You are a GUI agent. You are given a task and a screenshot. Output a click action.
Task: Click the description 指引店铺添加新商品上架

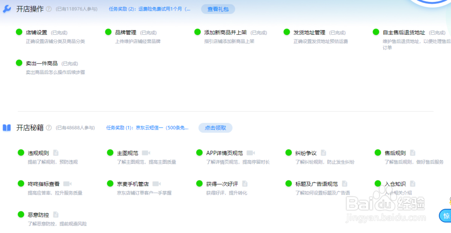[229, 41]
